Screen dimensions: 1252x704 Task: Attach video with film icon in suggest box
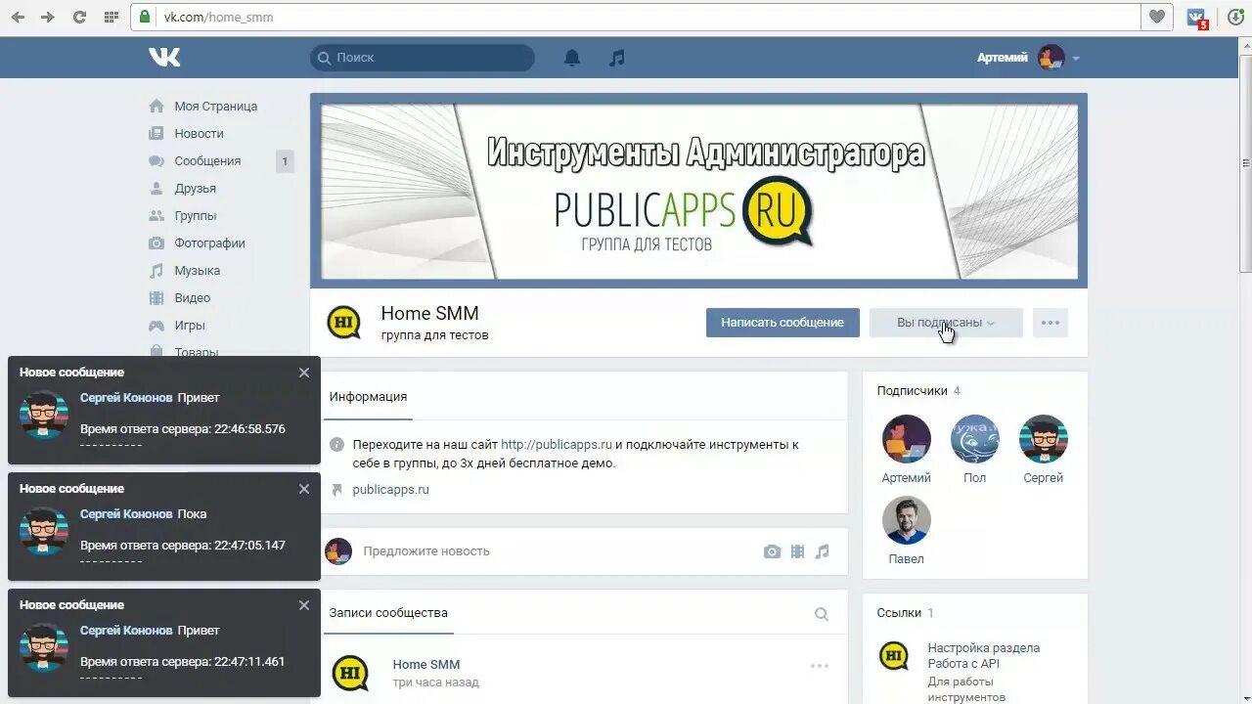tap(797, 551)
